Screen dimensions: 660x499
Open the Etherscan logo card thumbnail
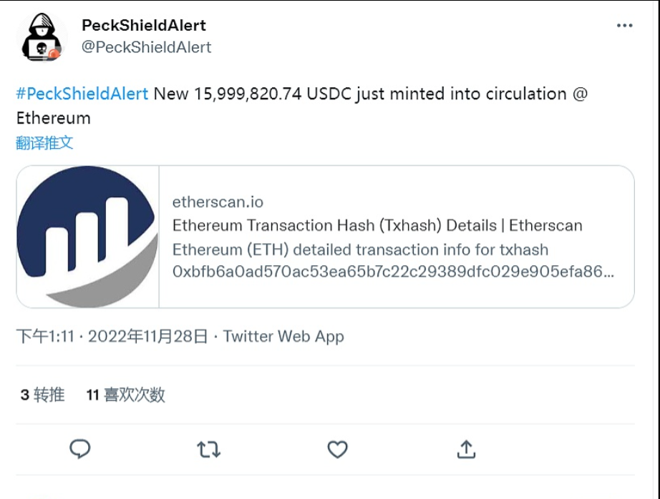(87, 237)
